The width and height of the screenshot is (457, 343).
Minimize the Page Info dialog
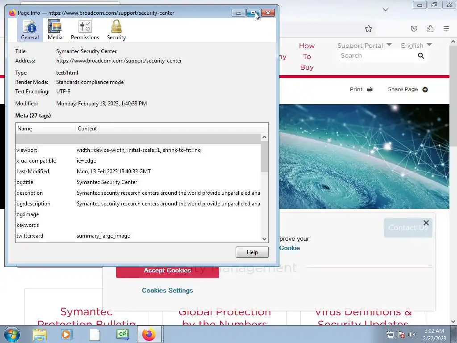pyautogui.click(x=238, y=13)
